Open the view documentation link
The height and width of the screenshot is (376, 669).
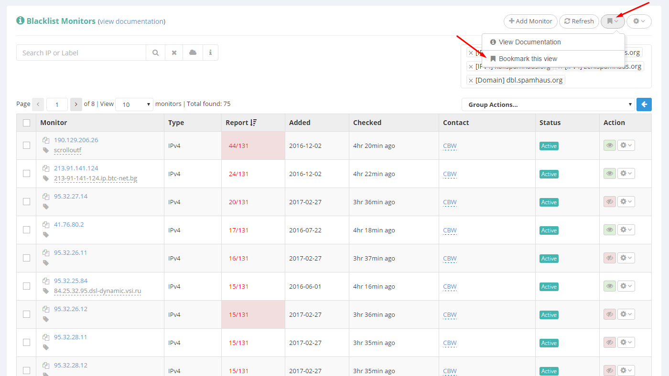coord(131,21)
